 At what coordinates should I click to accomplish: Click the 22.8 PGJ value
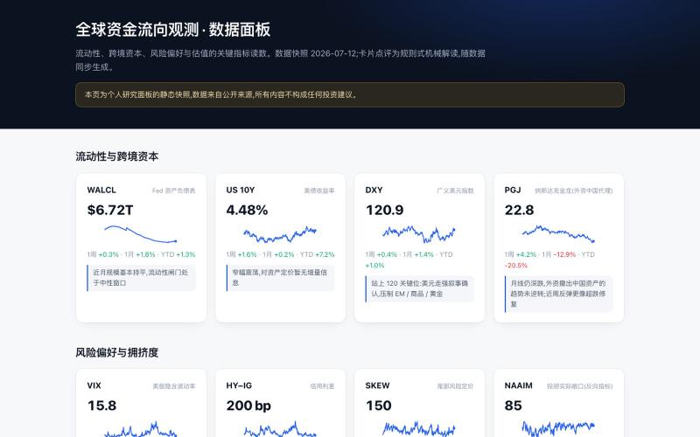pos(519,210)
